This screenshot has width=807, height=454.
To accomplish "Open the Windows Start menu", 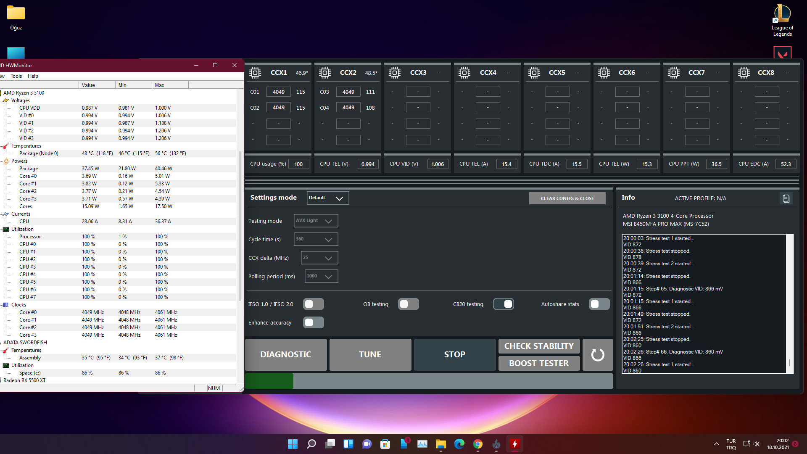I will (x=293, y=444).
